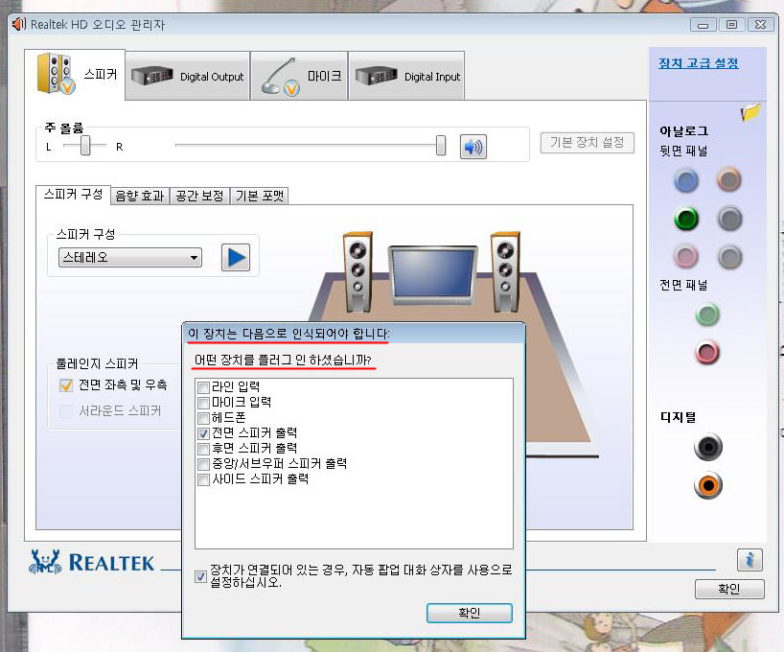Toggle the auto popup dialog checkbox
The width and height of the screenshot is (784, 652).
201,576
